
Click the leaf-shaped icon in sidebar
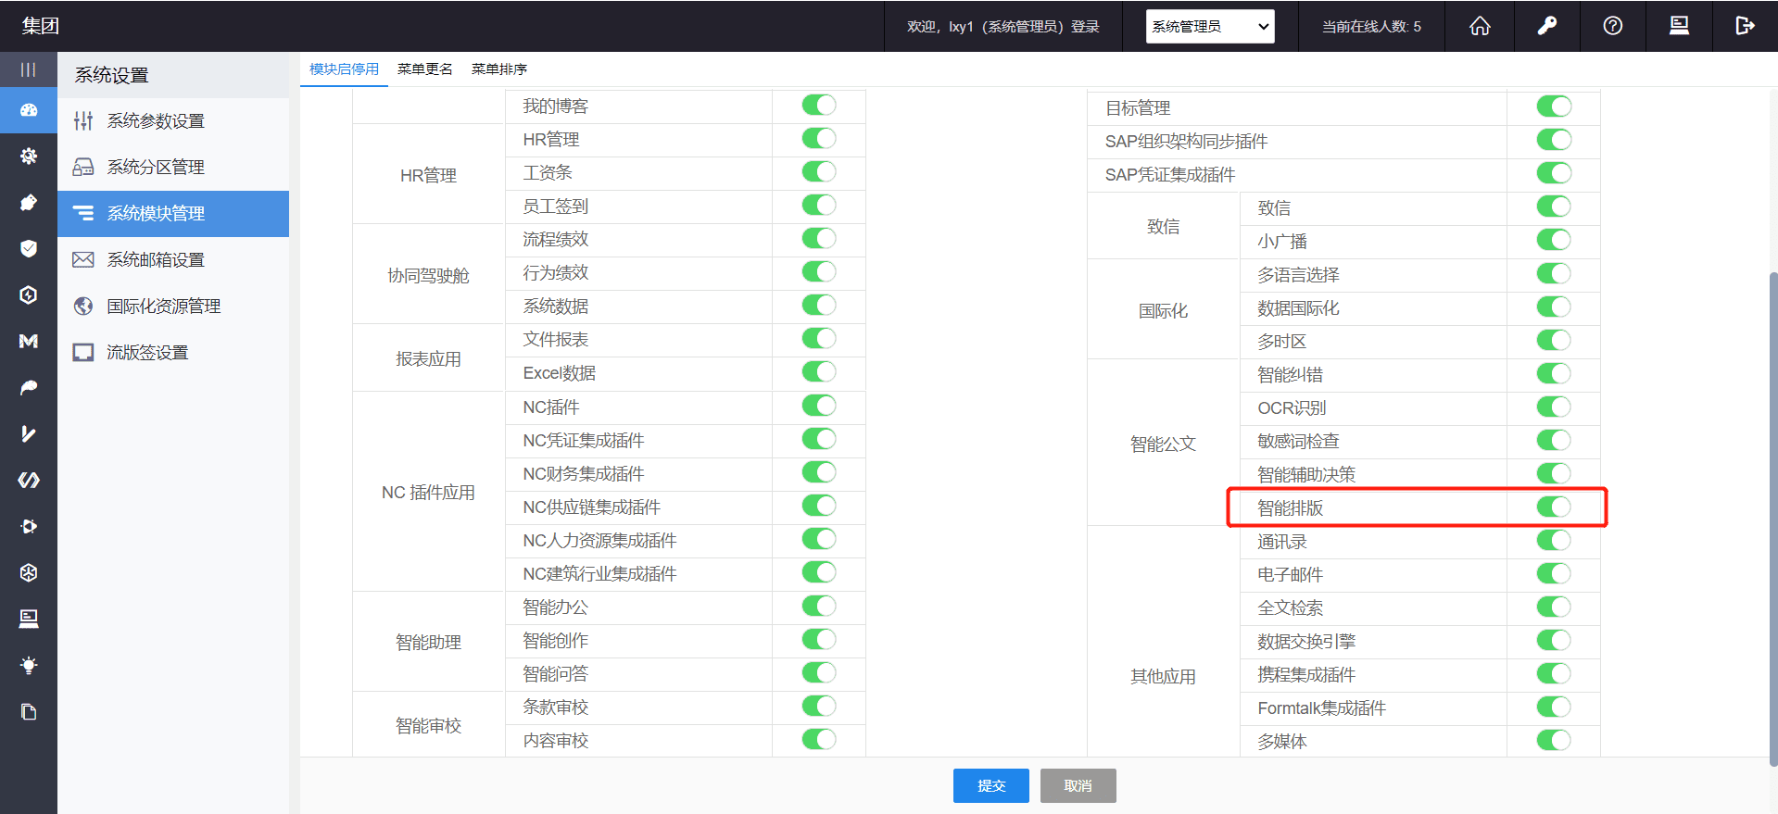click(x=29, y=387)
